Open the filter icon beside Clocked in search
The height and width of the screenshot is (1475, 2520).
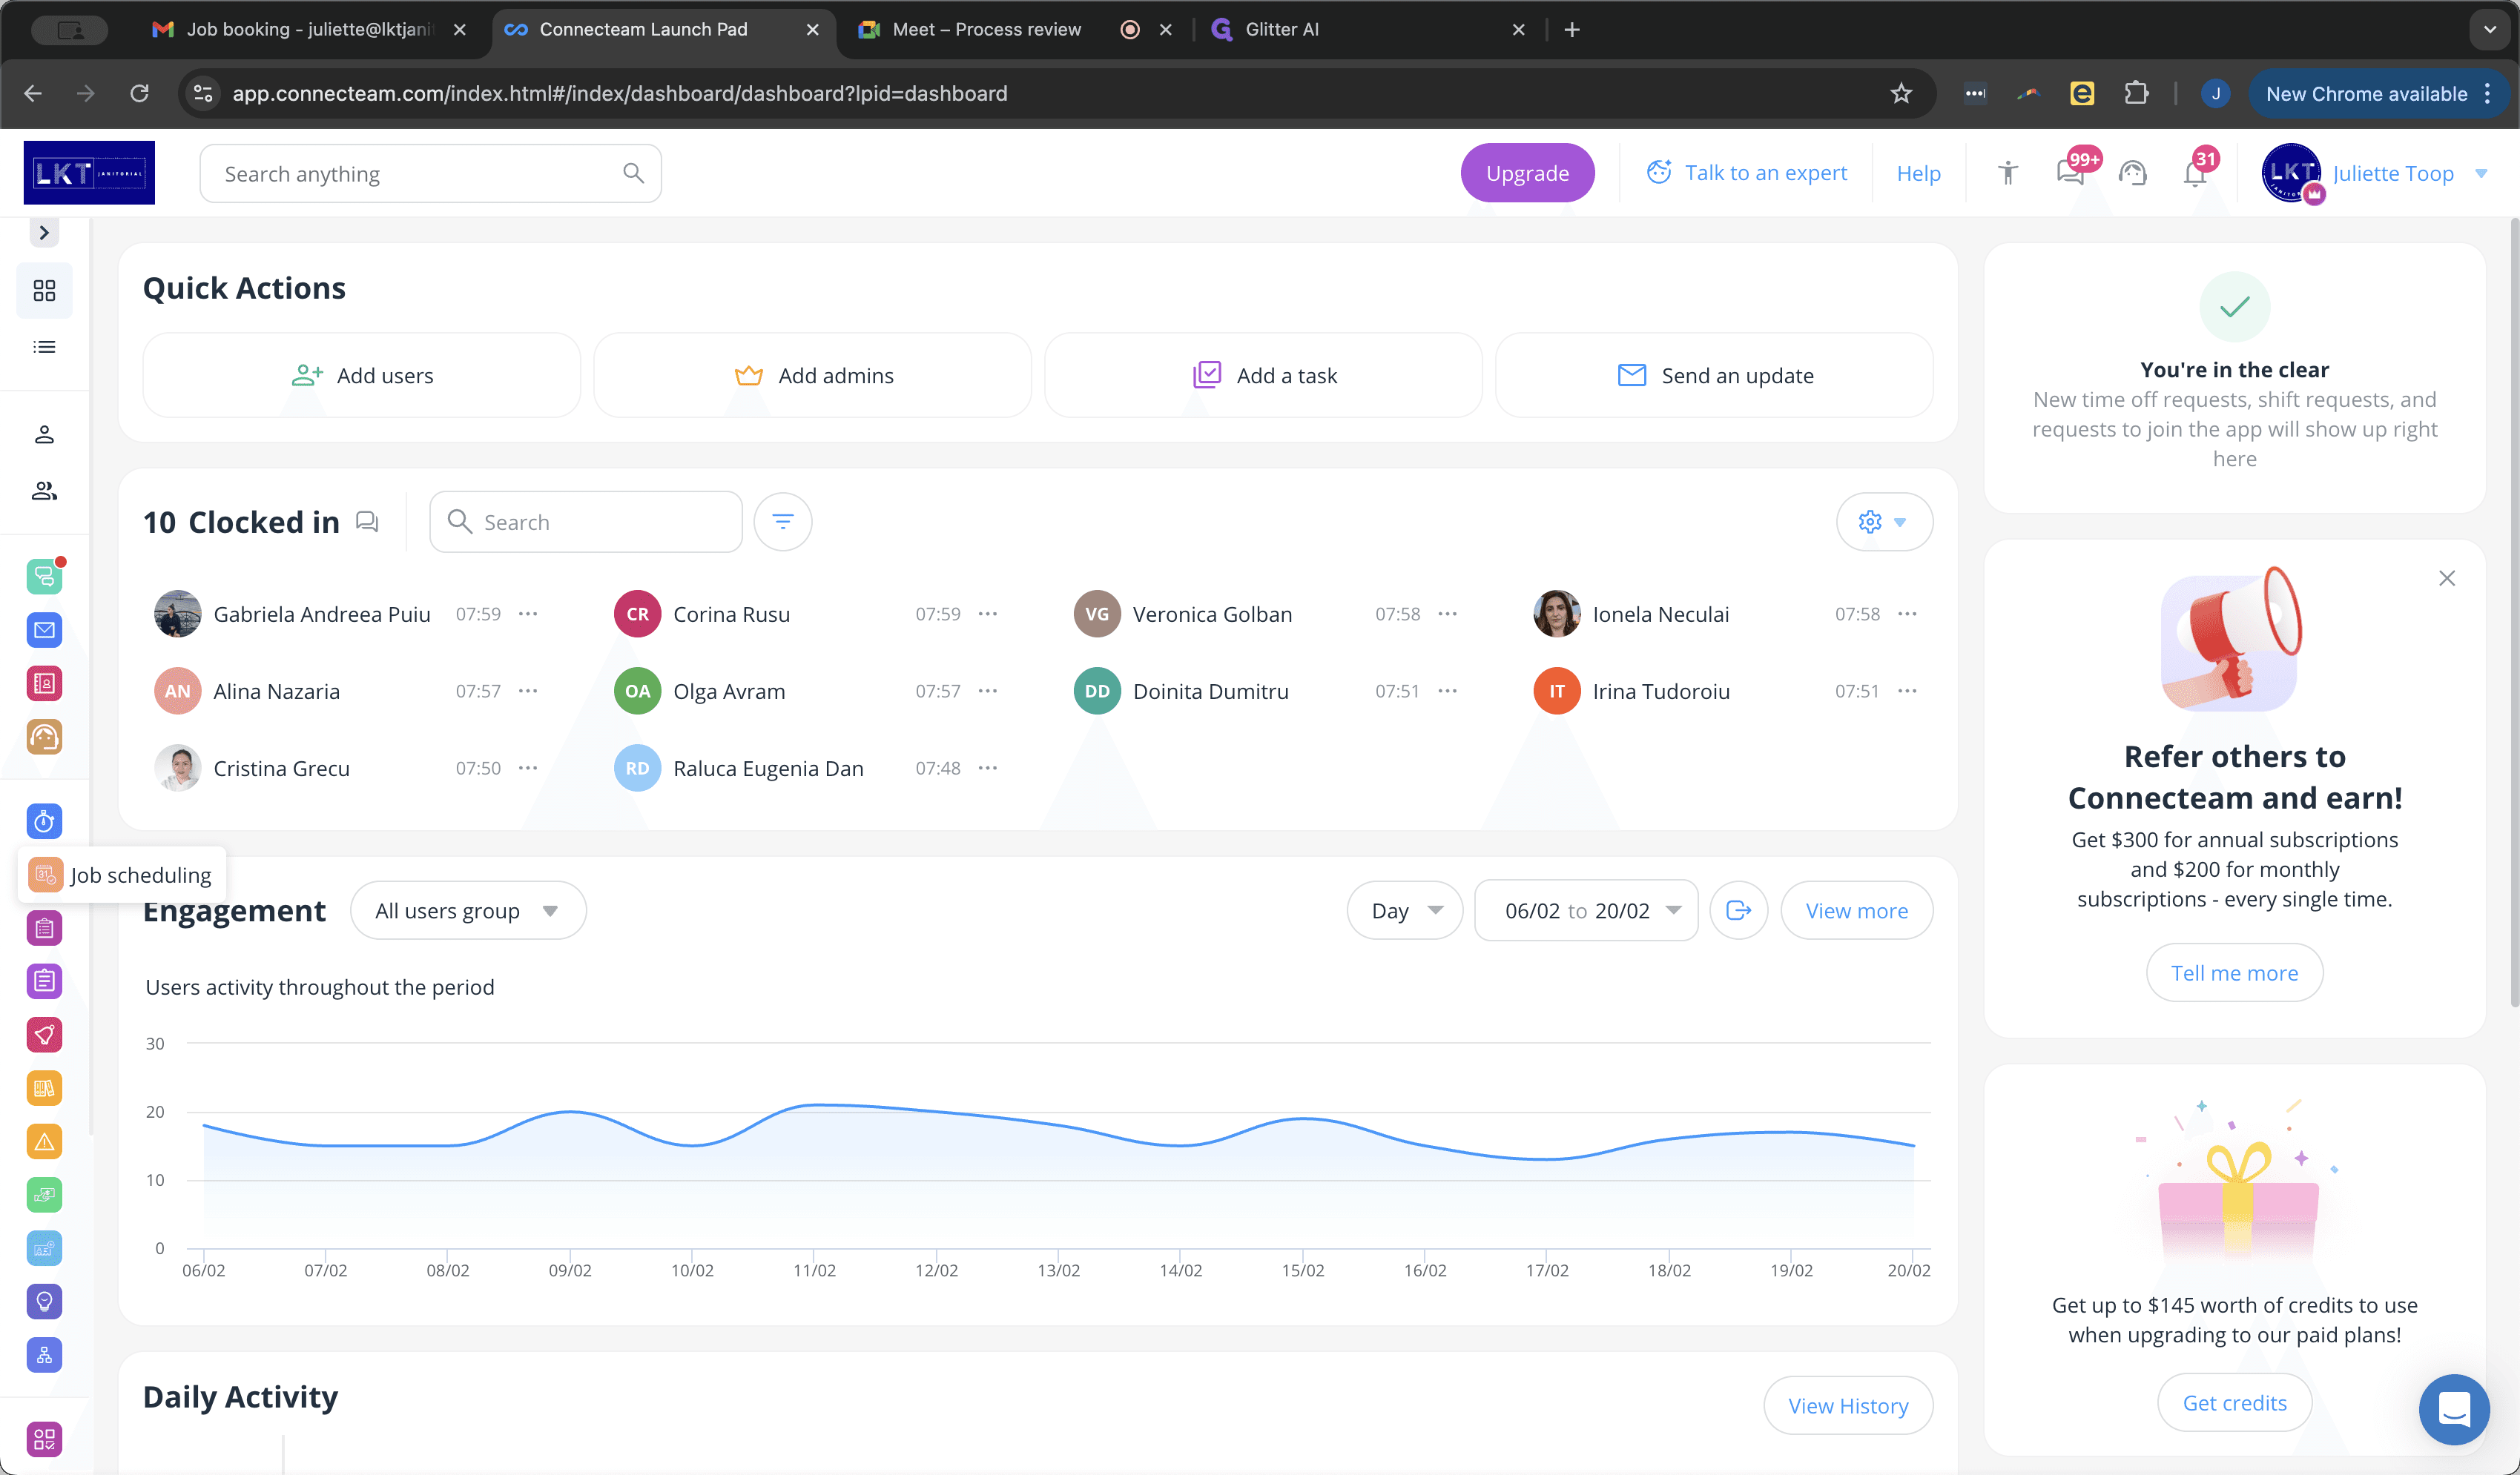point(783,522)
